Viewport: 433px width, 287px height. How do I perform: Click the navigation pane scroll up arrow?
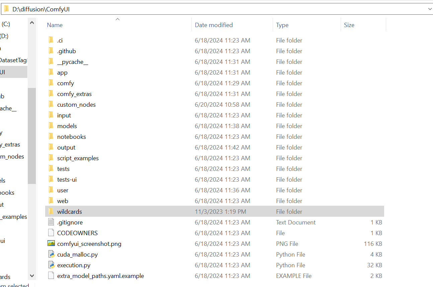tap(32, 23)
